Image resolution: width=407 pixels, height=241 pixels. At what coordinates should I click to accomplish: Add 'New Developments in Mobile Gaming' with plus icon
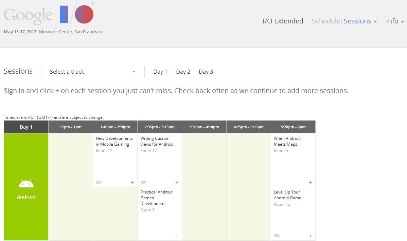click(132, 183)
